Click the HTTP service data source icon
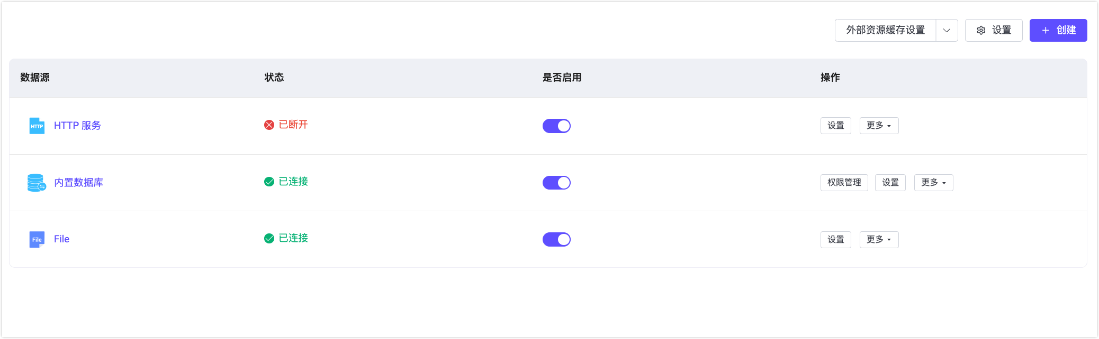 (37, 126)
